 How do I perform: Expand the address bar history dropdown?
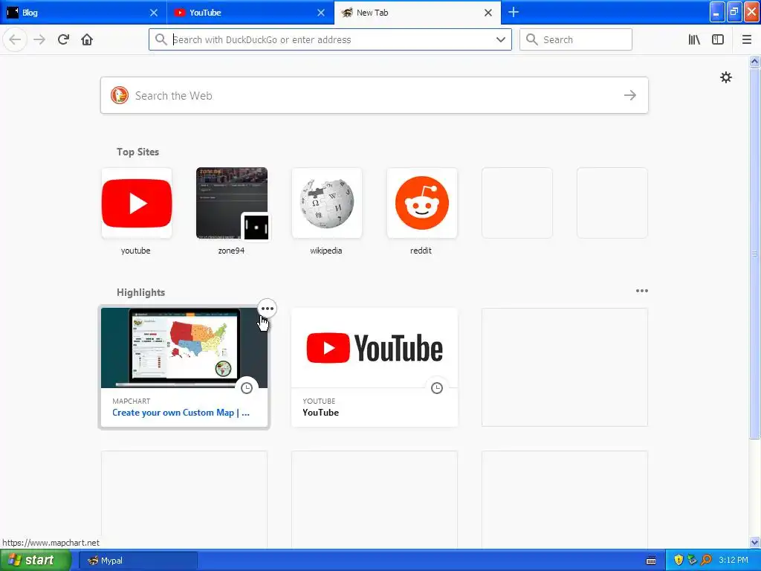pos(501,39)
